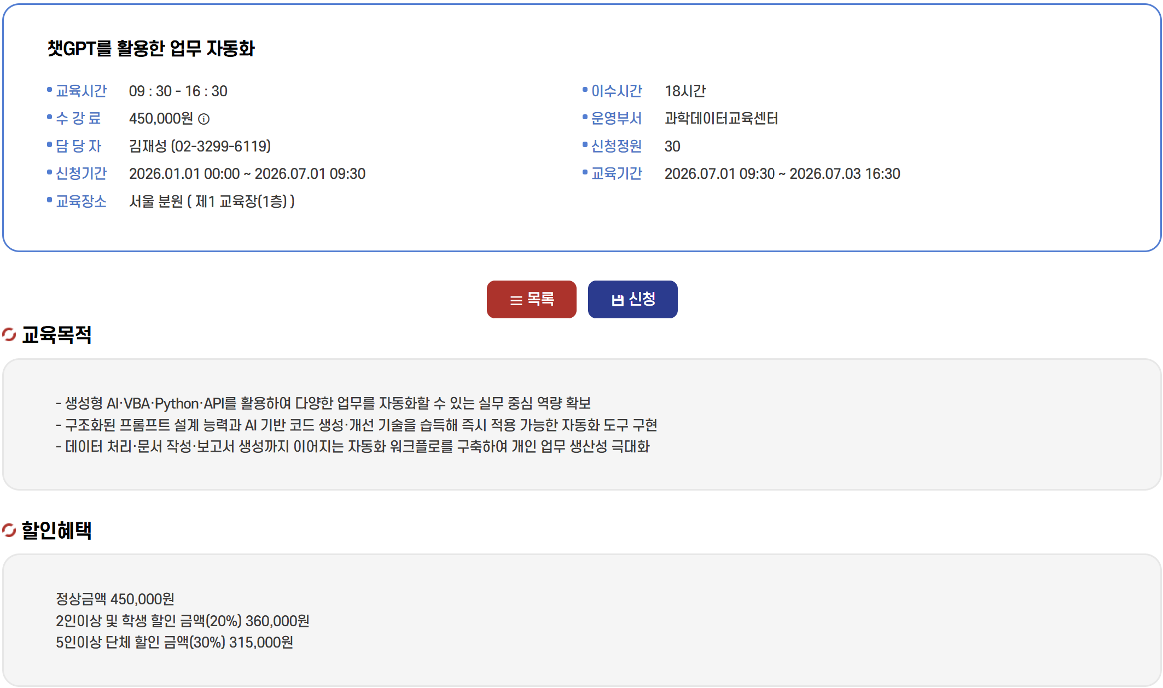The image size is (1163, 688).
Task: Click the 할인혜택 section heading
Action: pyautogui.click(x=56, y=530)
